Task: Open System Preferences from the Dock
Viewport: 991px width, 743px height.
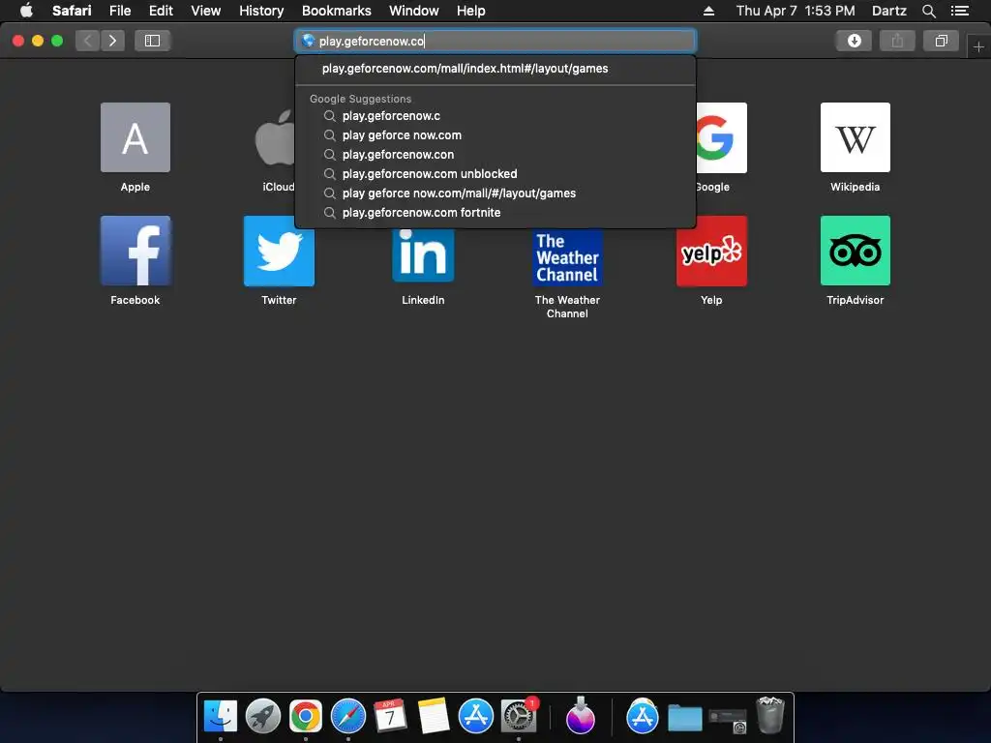Action: 519,716
